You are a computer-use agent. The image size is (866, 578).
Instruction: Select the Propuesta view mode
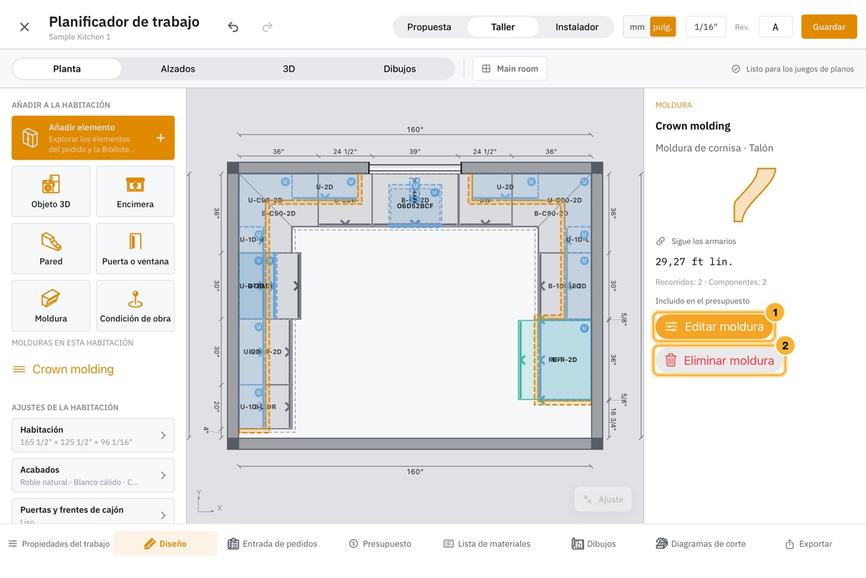coord(429,27)
